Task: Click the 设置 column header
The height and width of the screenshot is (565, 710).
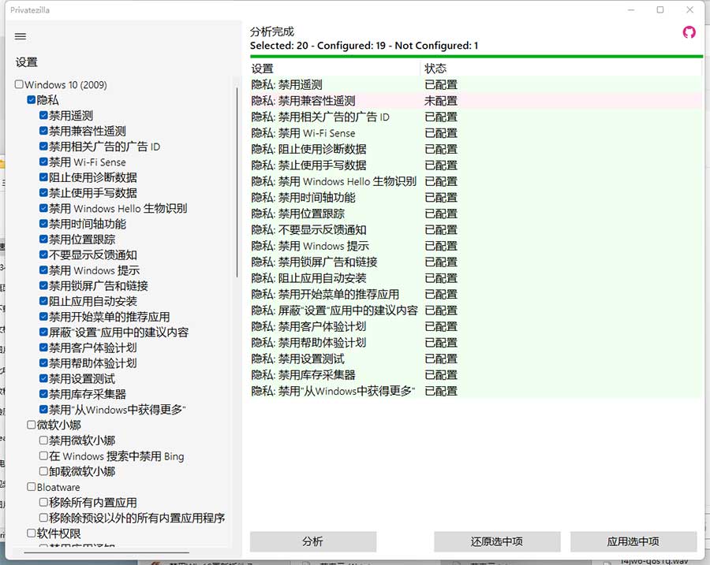Action: (x=335, y=69)
